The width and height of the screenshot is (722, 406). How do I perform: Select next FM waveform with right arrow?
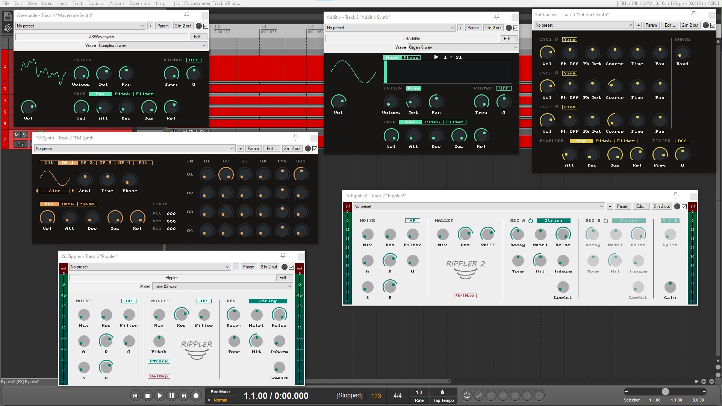click(73, 191)
